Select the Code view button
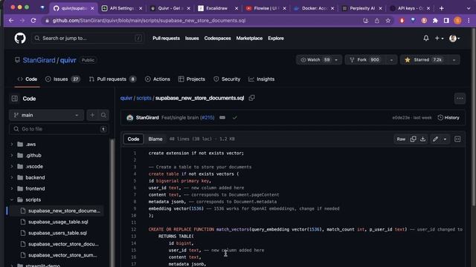Screen dimensions: 476x267 pyautogui.click(x=133, y=139)
